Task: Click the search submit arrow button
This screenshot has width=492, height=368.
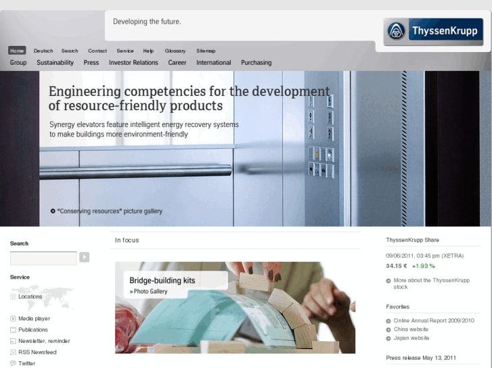Action: (x=84, y=257)
